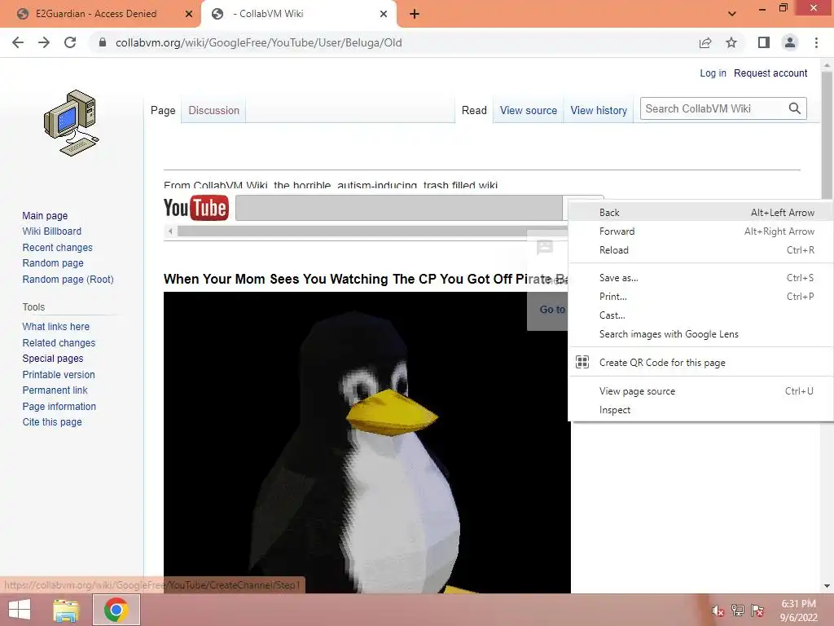The height and width of the screenshot is (626, 834).
Task: Click the padlock site info icon
Action: pos(103,42)
